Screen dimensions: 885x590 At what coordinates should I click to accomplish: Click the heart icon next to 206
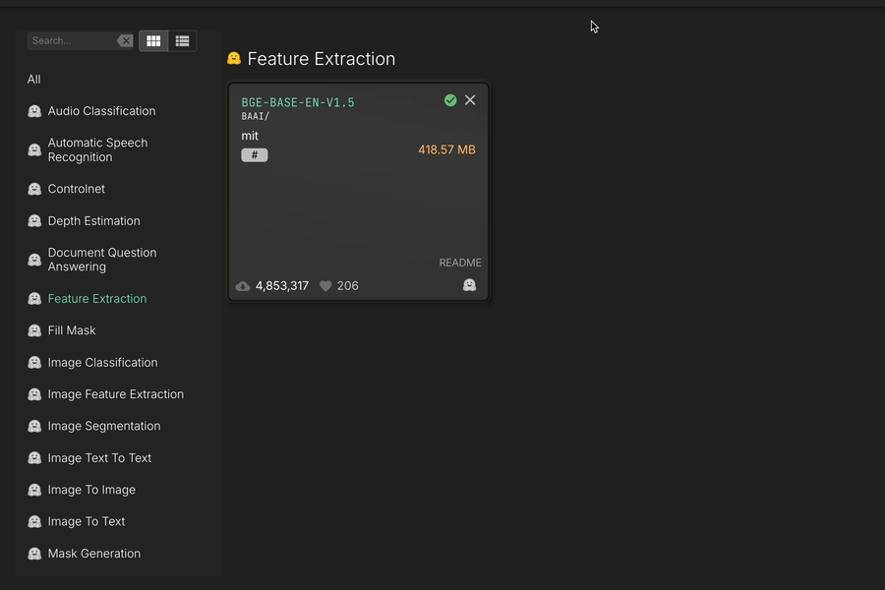coord(324,285)
